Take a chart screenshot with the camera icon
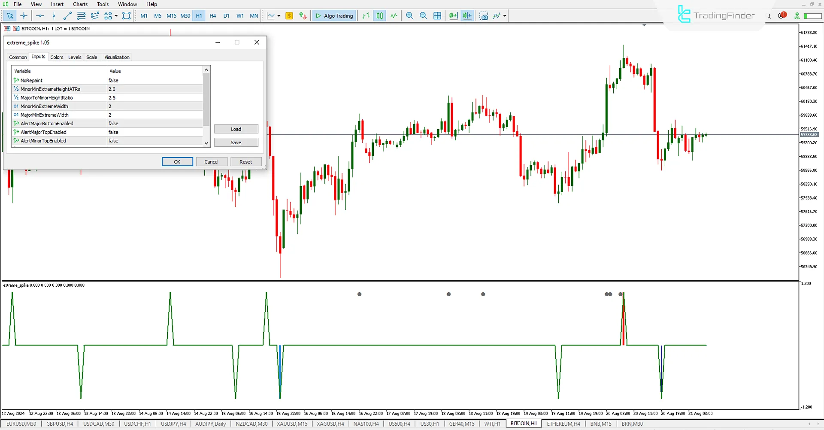The height and width of the screenshot is (430, 824). pos(484,16)
